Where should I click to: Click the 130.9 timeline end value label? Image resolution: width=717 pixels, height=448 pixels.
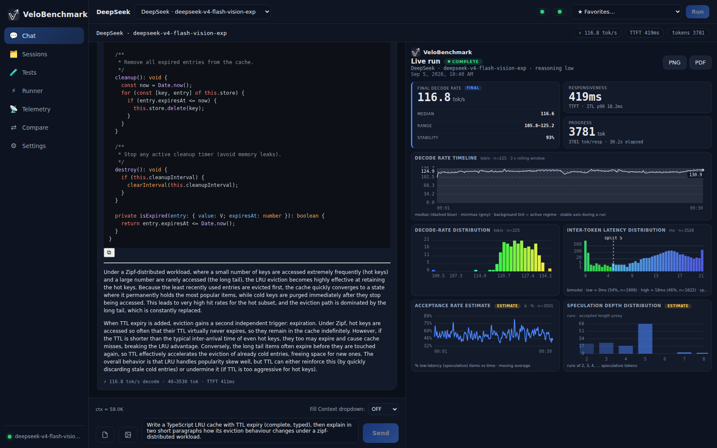(x=696, y=175)
